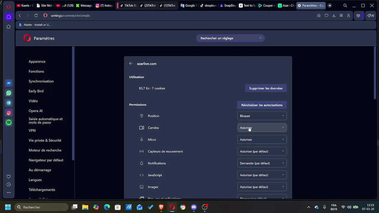The width and height of the screenshot is (379, 213).
Task: Open the Ninite bookmark in the bookmarks bar
Action: pos(35,25)
